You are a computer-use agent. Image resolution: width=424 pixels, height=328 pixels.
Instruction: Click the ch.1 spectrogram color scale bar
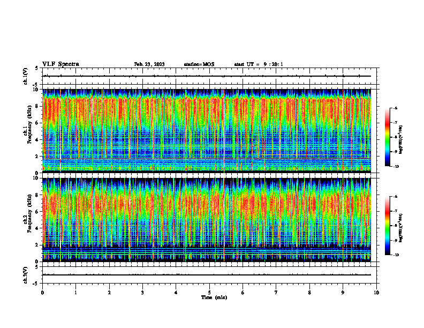(387, 137)
